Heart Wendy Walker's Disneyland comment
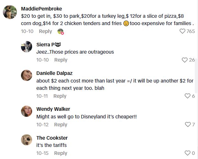Image resolution: width=198 pixels, height=159 pixels. [188, 125]
